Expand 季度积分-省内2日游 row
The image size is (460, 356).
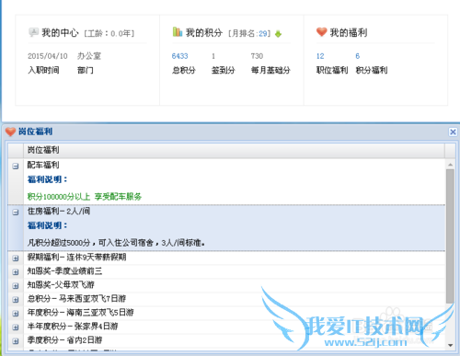pyautogui.click(x=16, y=341)
